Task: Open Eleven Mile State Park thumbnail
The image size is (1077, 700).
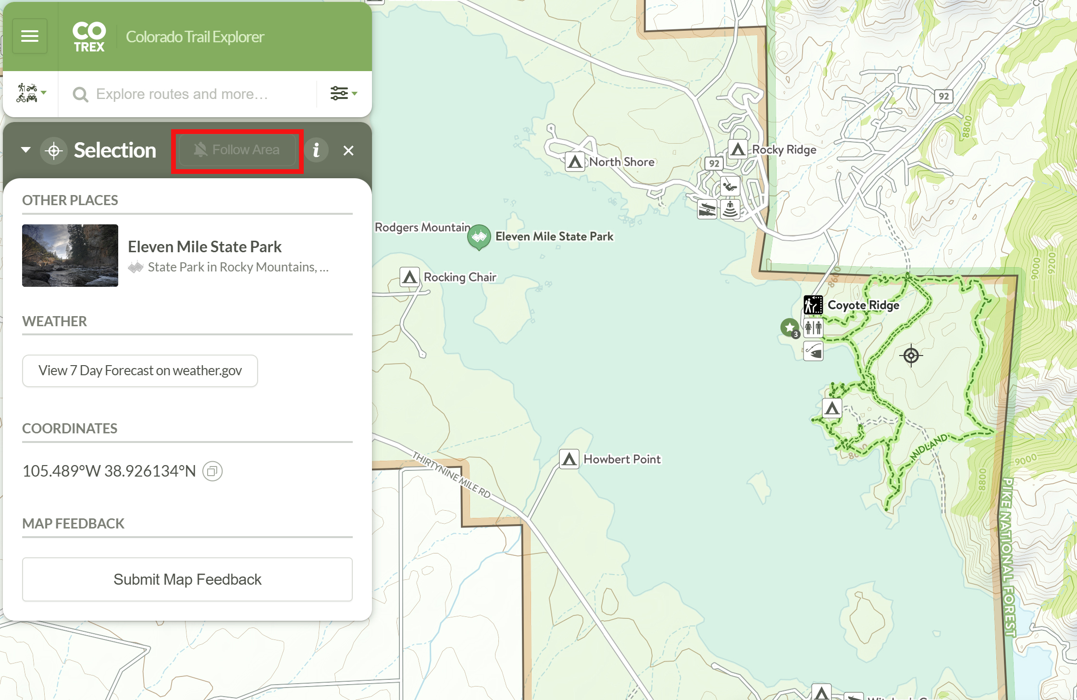Action: (x=70, y=256)
